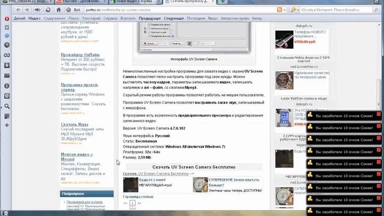Click the phone ad thumbnail for 6950.00 руб
Screen dimensions: 384x216
tap(284, 40)
